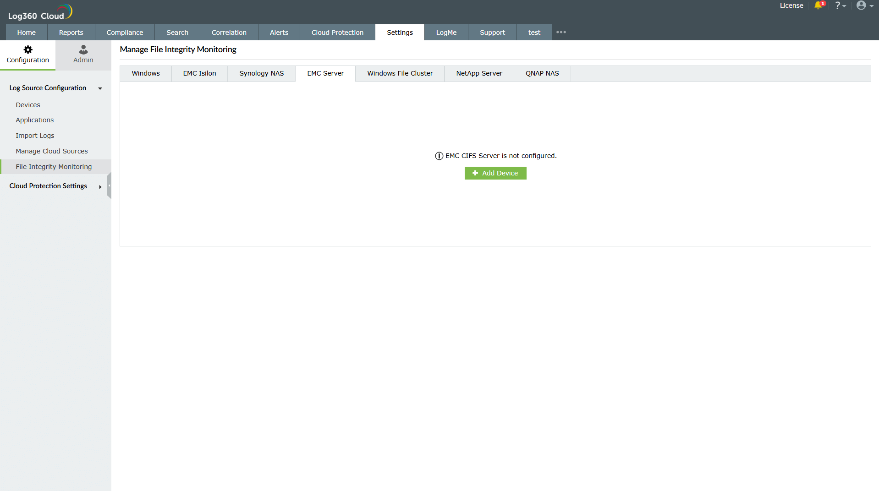Open the notification bell alerts
This screenshot has width=879, height=491.
coord(819,6)
